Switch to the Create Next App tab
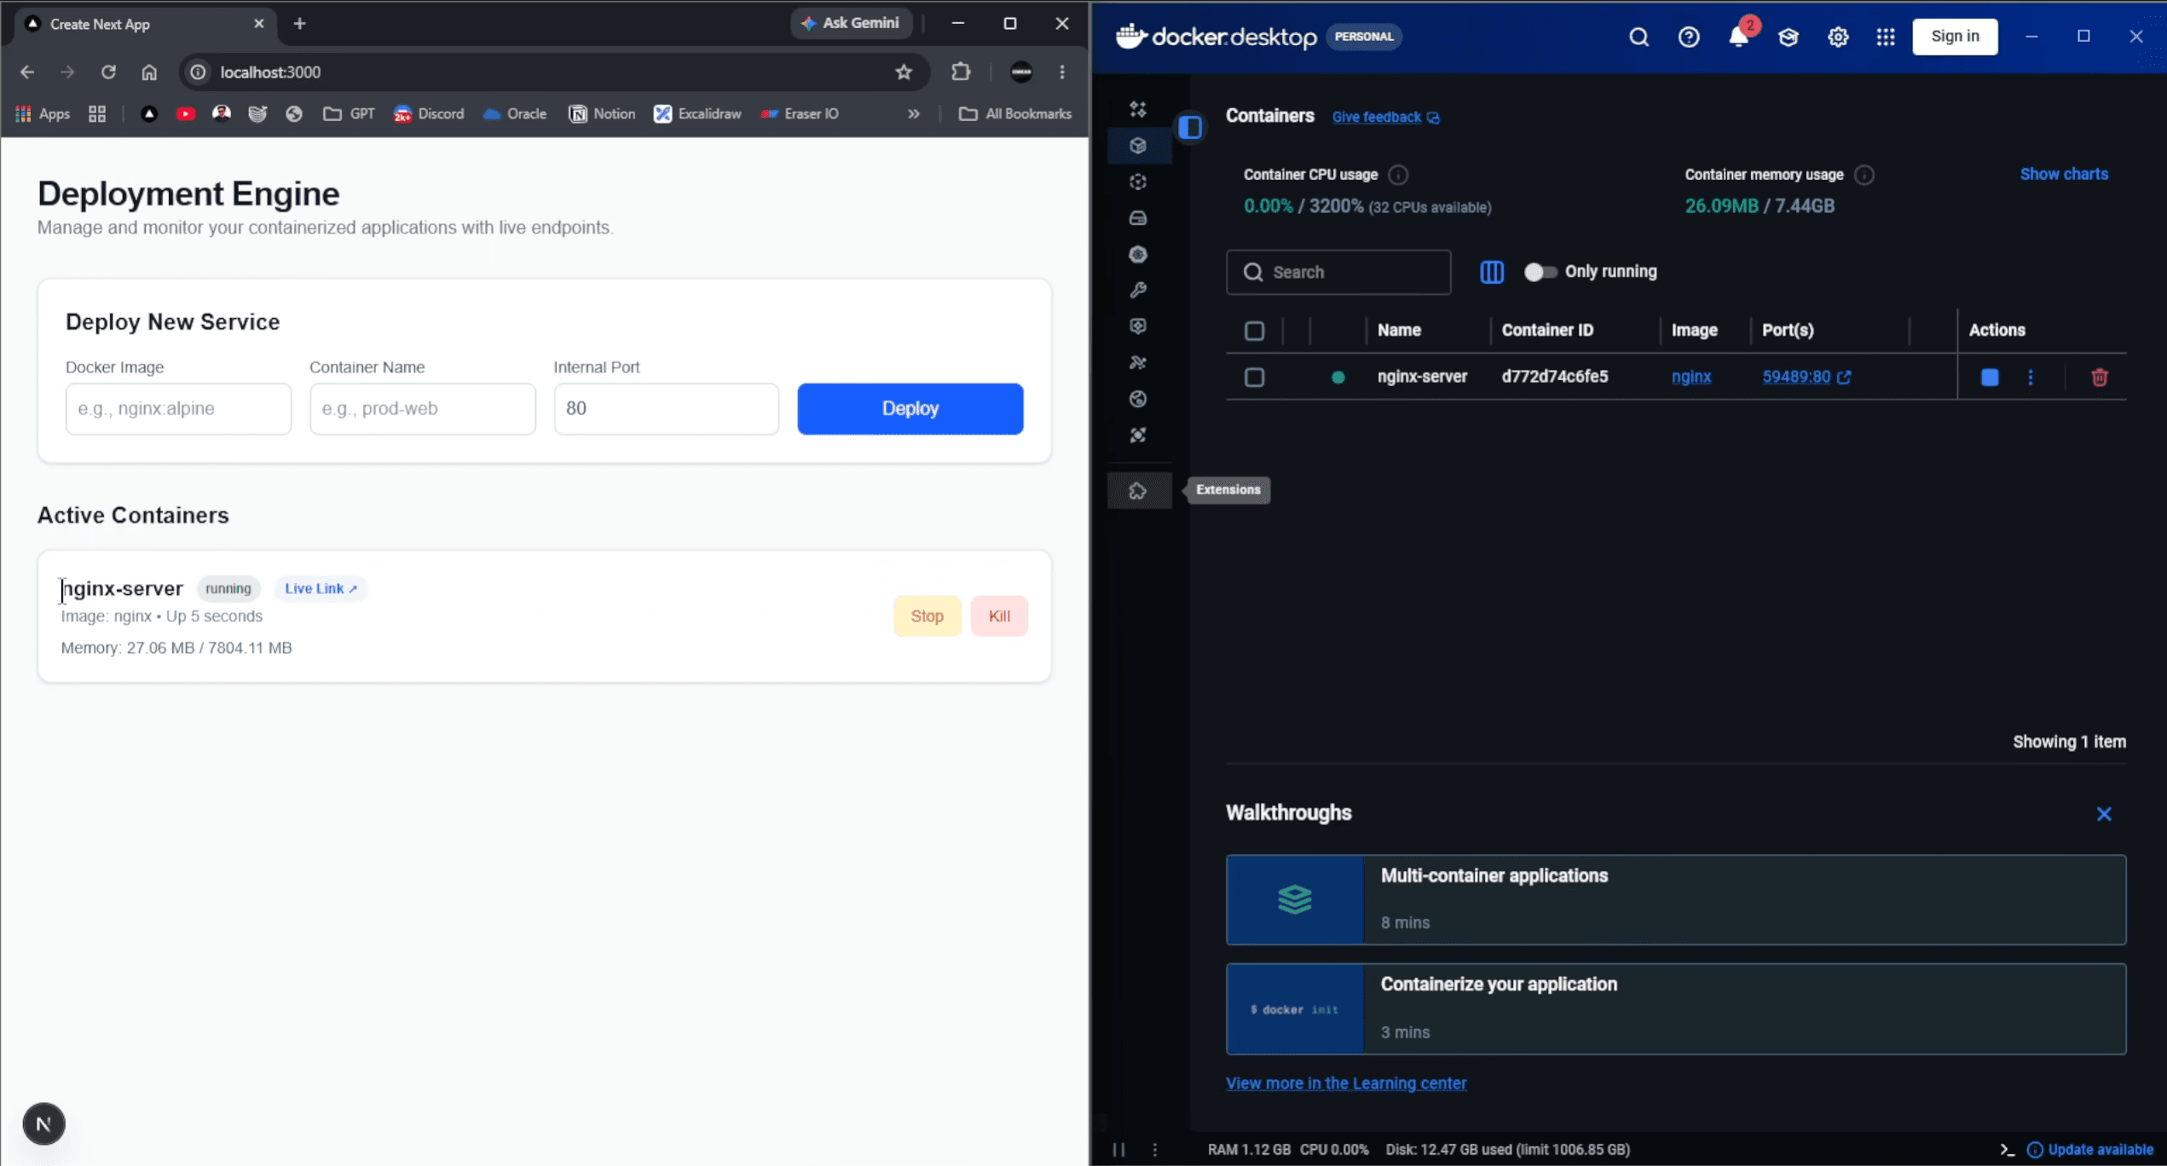2167x1166 pixels. [x=143, y=24]
